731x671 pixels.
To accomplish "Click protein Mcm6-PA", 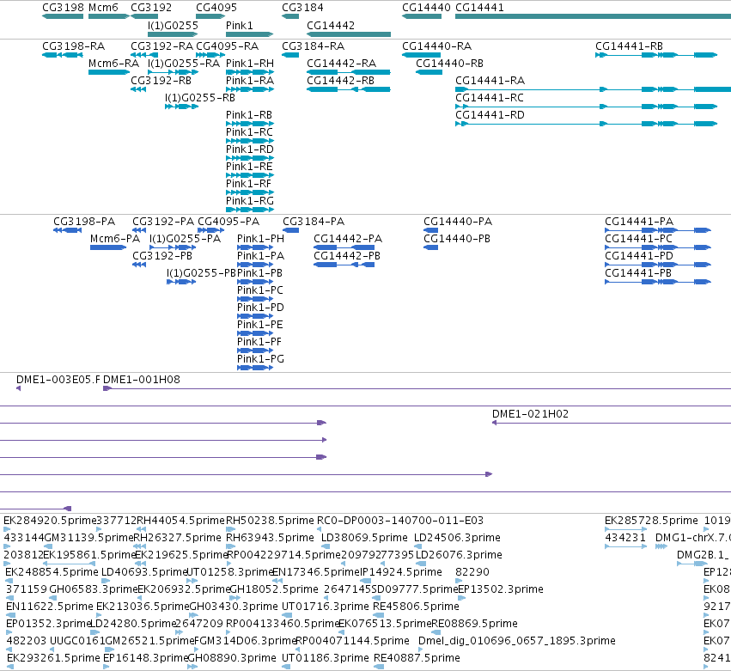I will point(115,238).
